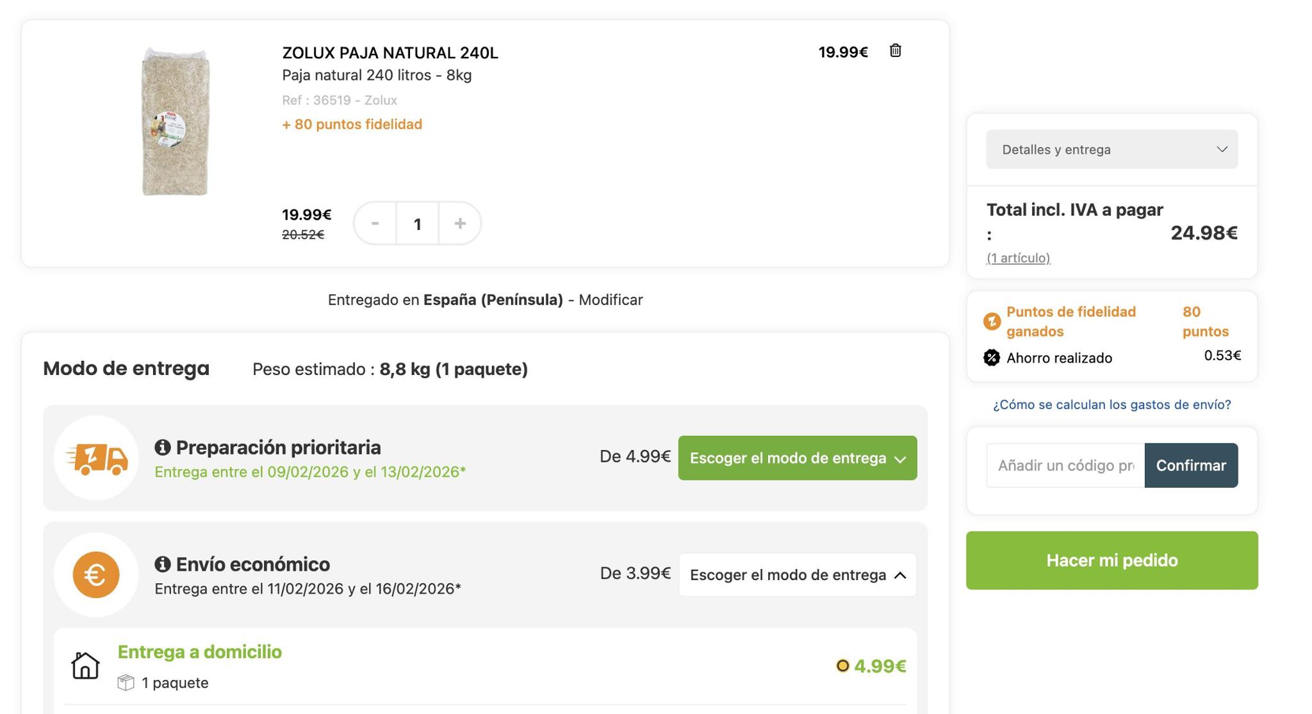The height and width of the screenshot is (714, 1312).
Task: Click the promo code input field
Action: click(1065, 465)
